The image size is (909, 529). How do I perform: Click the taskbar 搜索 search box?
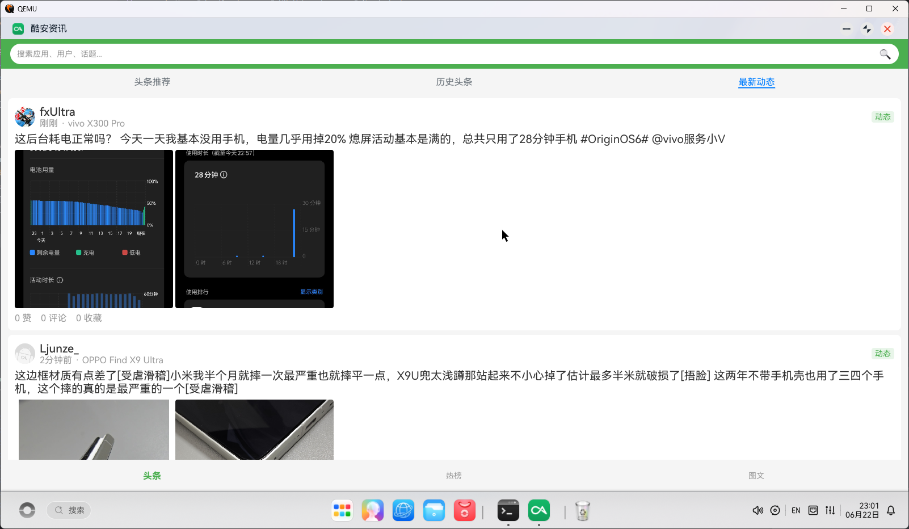tap(69, 510)
